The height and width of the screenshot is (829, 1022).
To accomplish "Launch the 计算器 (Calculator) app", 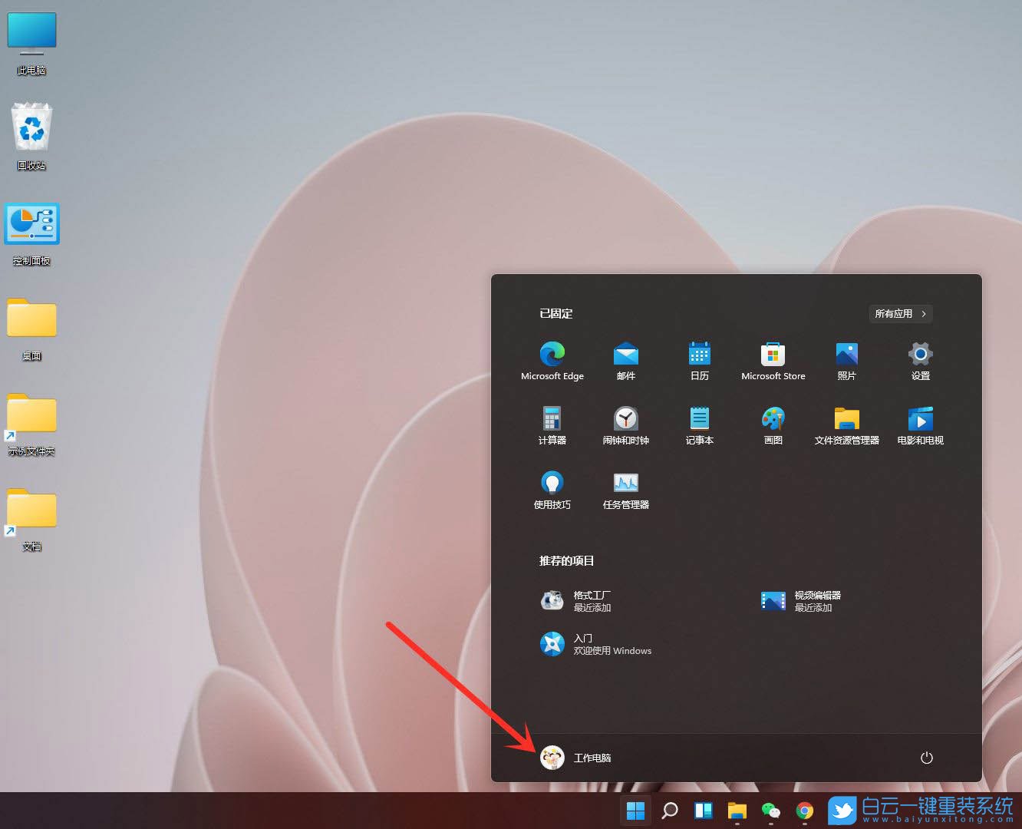I will click(x=552, y=424).
